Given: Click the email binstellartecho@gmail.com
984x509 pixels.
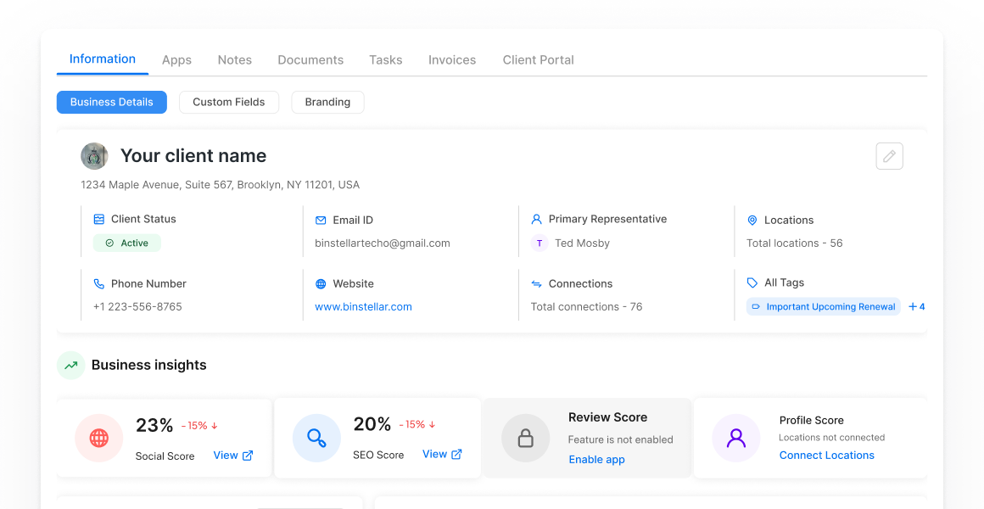Looking at the screenshot, I should pos(383,243).
